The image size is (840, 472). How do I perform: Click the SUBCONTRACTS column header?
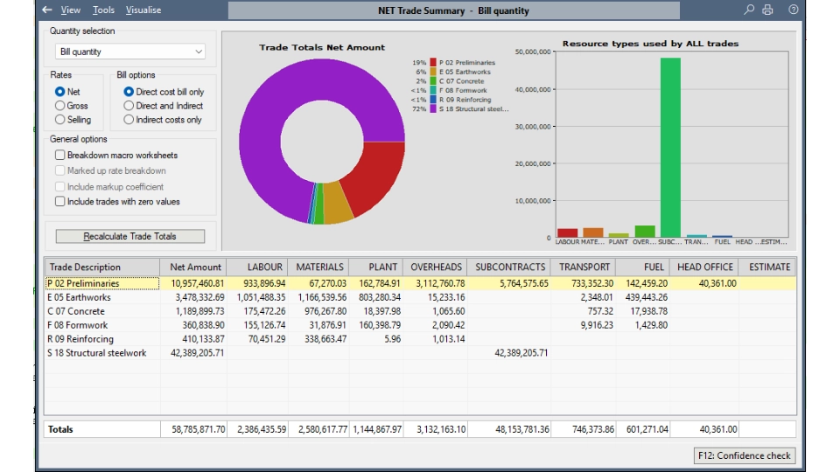click(x=509, y=267)
